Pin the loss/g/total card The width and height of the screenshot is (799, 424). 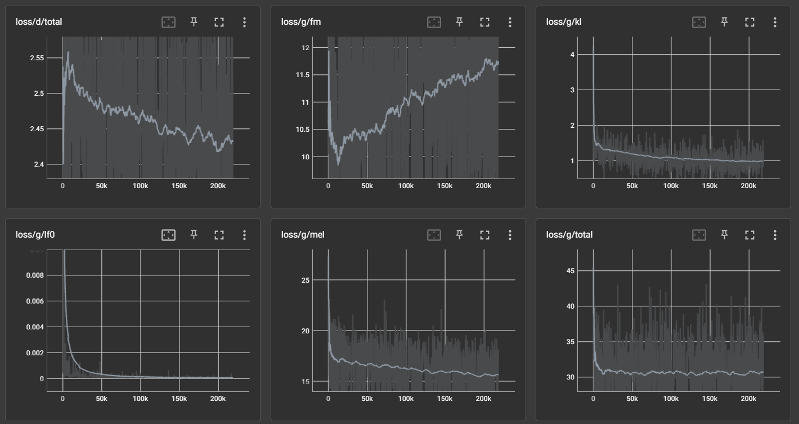(724, 235)
